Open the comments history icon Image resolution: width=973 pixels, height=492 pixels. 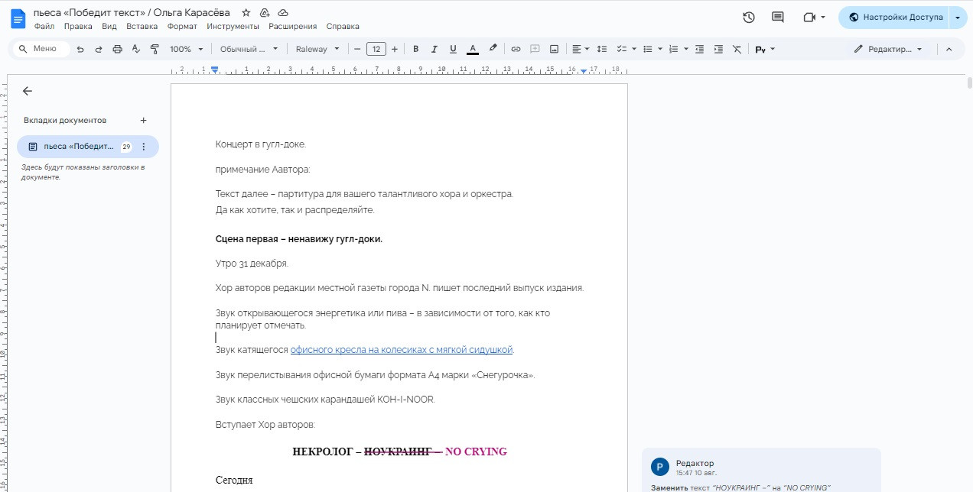pyautogui.click(x=778, y=18)
